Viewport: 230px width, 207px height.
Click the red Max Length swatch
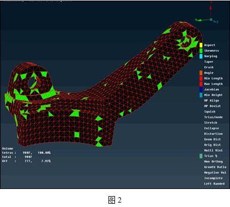[201, 84]
